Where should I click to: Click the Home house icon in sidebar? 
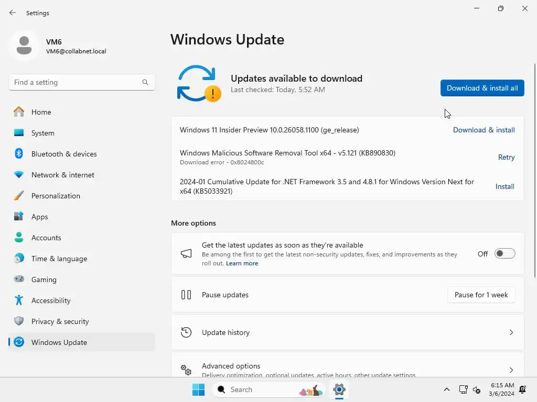[19, 112]
